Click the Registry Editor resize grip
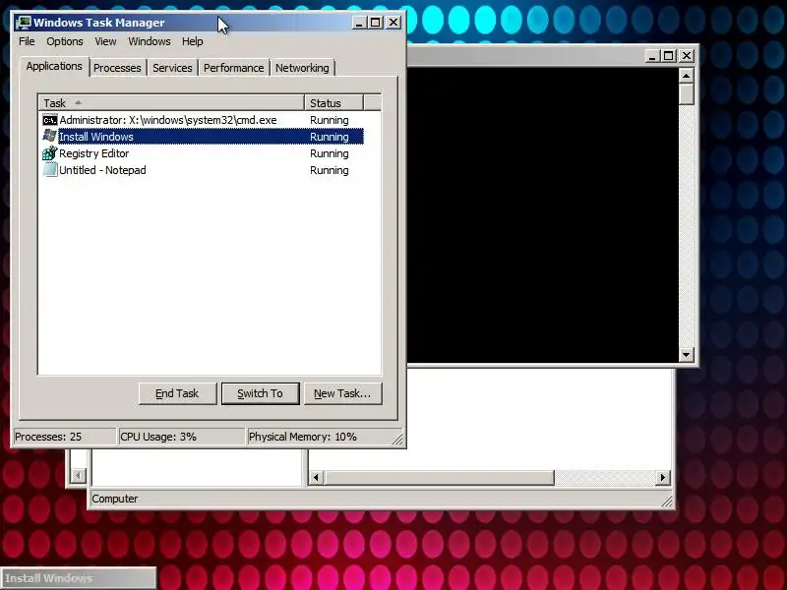This screenshot has width=787, height=590. click(x=667, y=501)
